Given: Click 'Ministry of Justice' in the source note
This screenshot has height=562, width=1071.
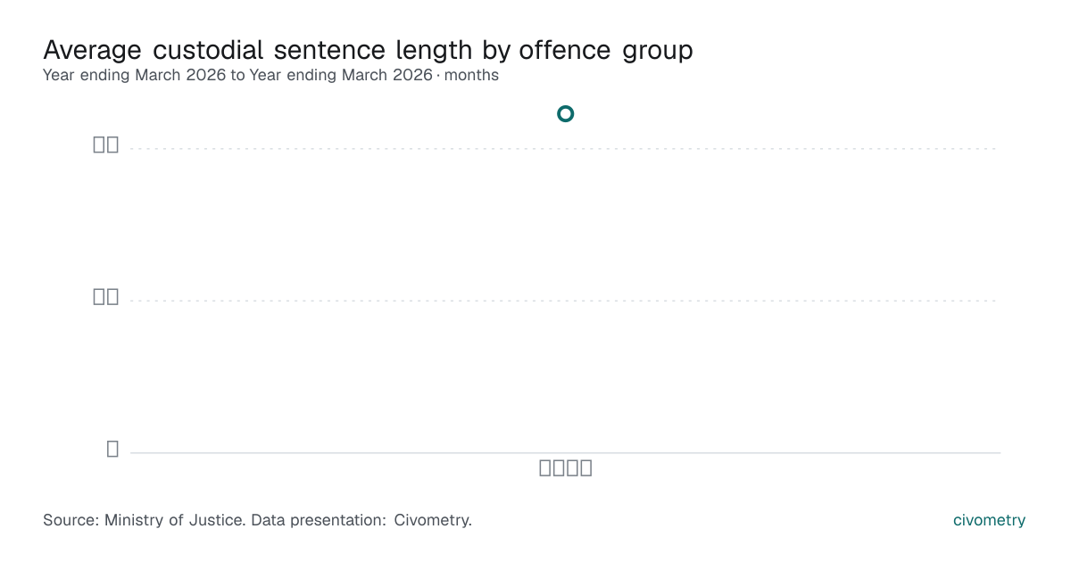Looking at the screenshot, I should [x=174, y=520].
